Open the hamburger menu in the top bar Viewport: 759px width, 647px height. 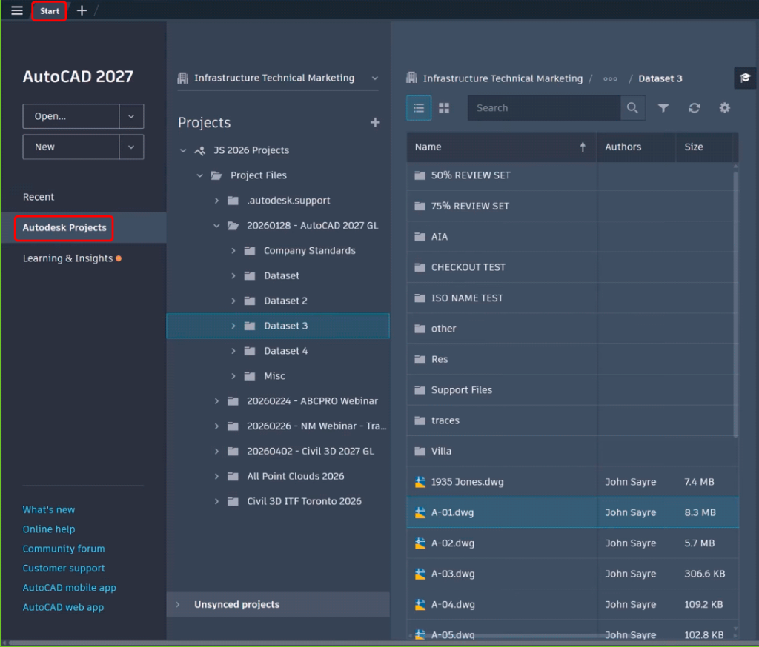pos(16,10)
